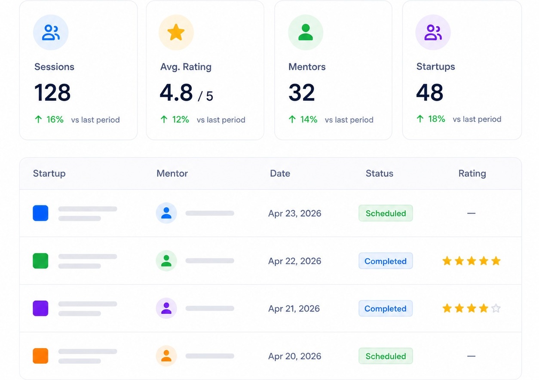This screenshot has width=539, height=380.
Task: Click the empty fifth star on Apr 21 rating
Action: tap(496, 308)
